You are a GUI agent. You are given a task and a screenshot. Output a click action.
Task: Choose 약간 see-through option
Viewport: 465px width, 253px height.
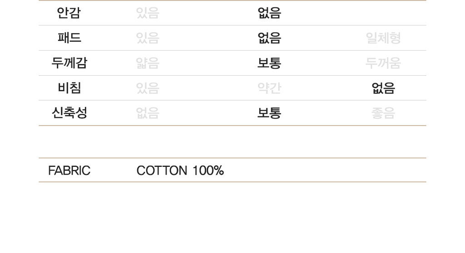pos(269,88)
